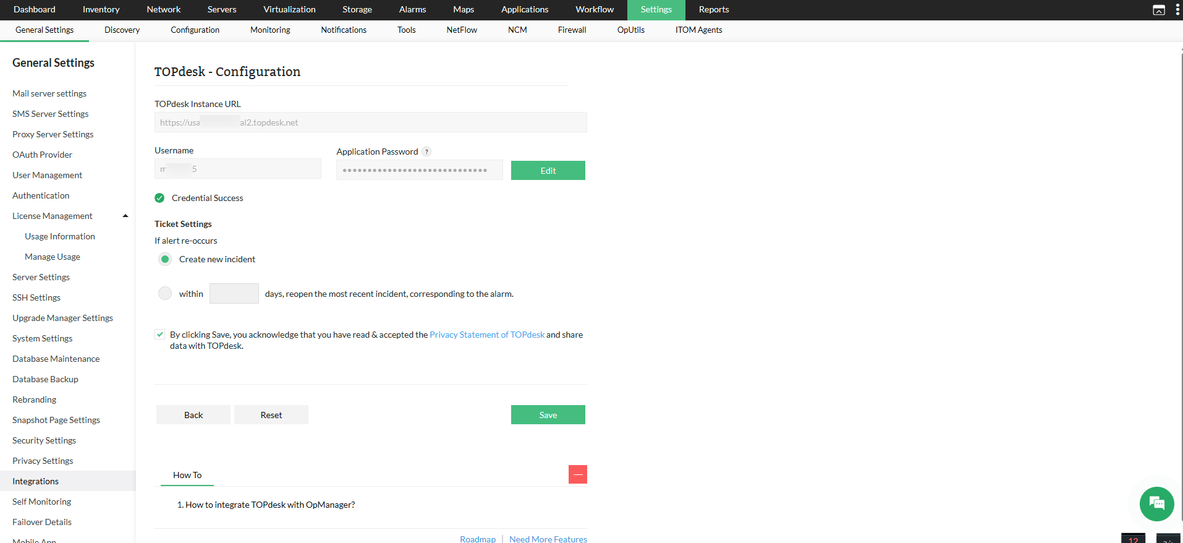Switch to the OpUtils settings tab

(x=631, y=30)
